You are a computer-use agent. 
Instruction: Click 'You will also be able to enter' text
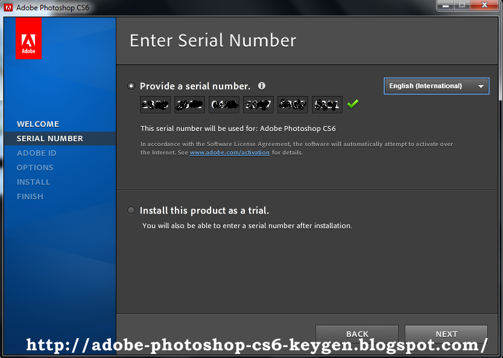[x=247, y=226]
